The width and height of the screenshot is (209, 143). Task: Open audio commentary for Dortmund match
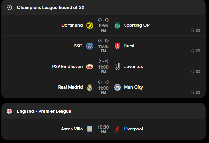pyautogui.click(x=193, y=30)
